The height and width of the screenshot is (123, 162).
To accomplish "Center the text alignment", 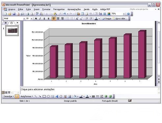I will (x=58, y=19).
